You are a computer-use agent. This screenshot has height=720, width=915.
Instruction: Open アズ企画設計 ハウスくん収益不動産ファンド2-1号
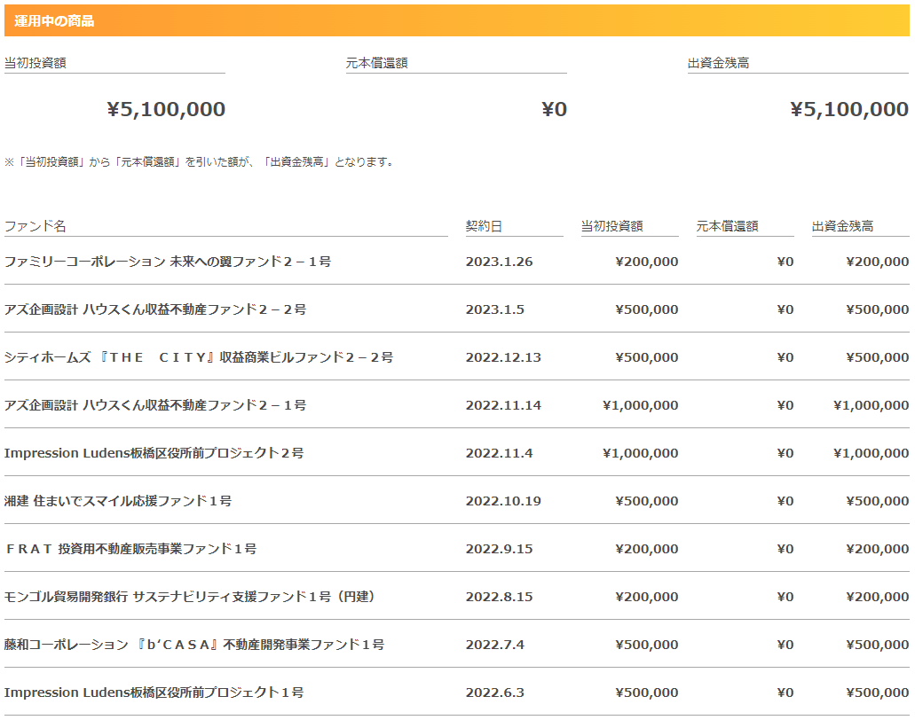pyautogui.click(x=155, y=405)
